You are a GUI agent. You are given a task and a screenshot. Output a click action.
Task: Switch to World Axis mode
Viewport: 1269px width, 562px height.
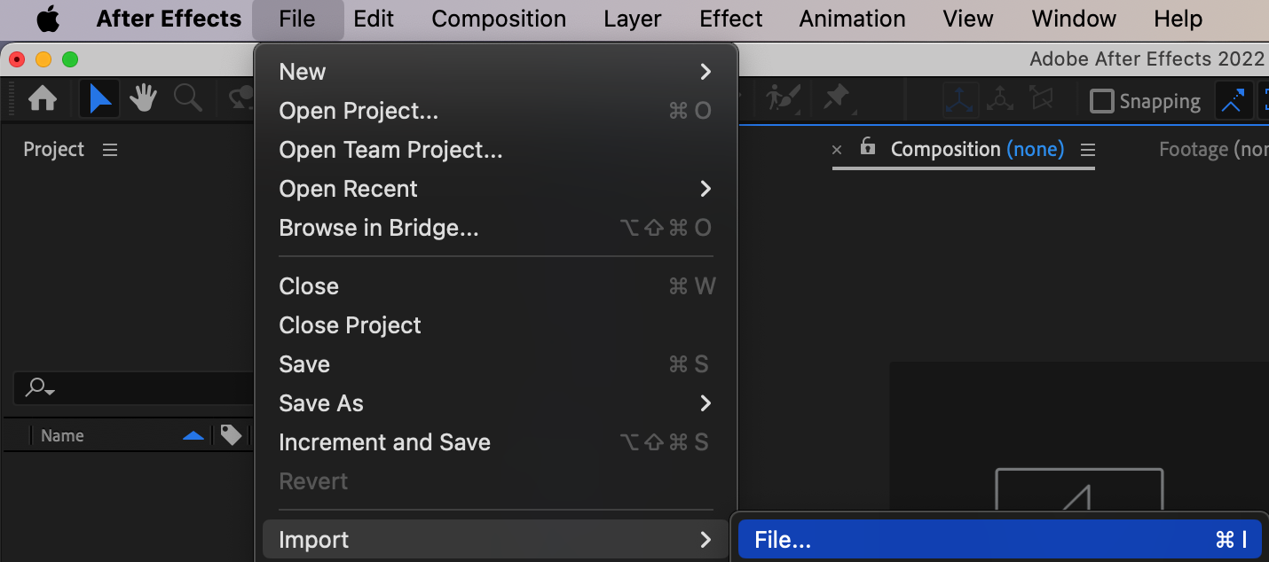1000,100
